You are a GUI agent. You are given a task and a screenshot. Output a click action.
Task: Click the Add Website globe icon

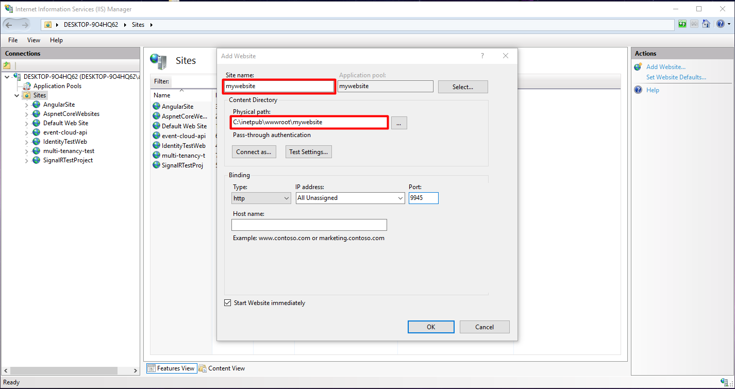pyautogui.click(x=638, y=67)
